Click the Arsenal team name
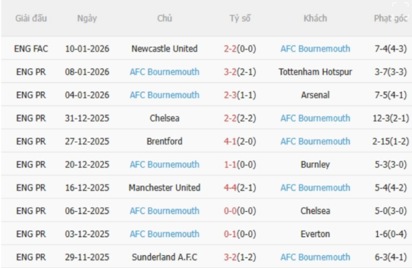Viewport: 412px width, 268px height. 315,95
